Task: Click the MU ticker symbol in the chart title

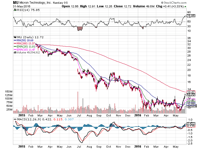Action: (16, 3)
